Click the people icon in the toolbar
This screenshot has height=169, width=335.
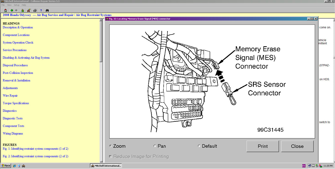click(23, 10)
